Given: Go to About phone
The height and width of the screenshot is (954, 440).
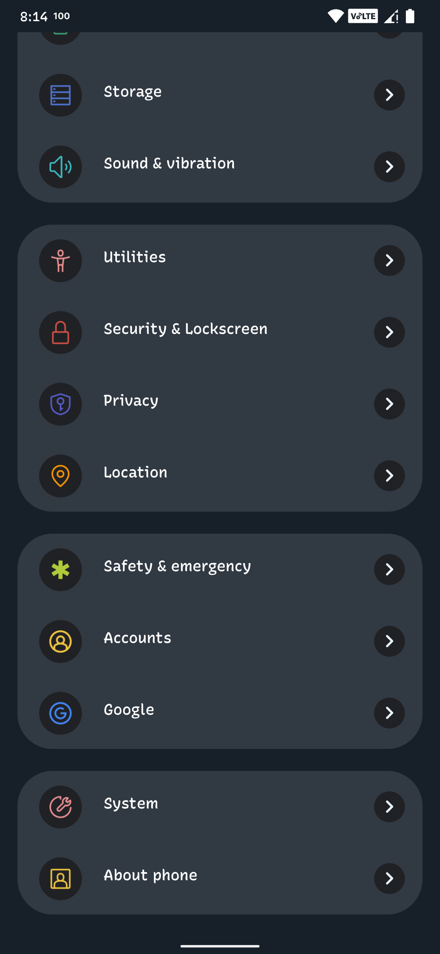Looking at the screenshot, I should pyautogui.click(x=150, y=875).
